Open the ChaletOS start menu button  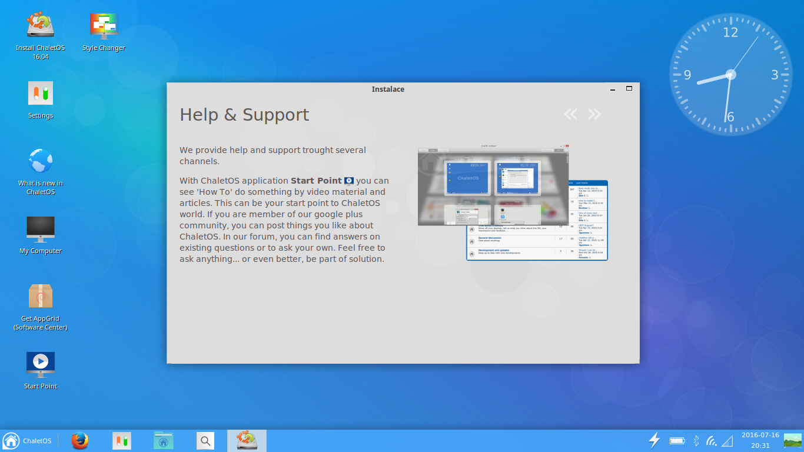tap(27, 441)
